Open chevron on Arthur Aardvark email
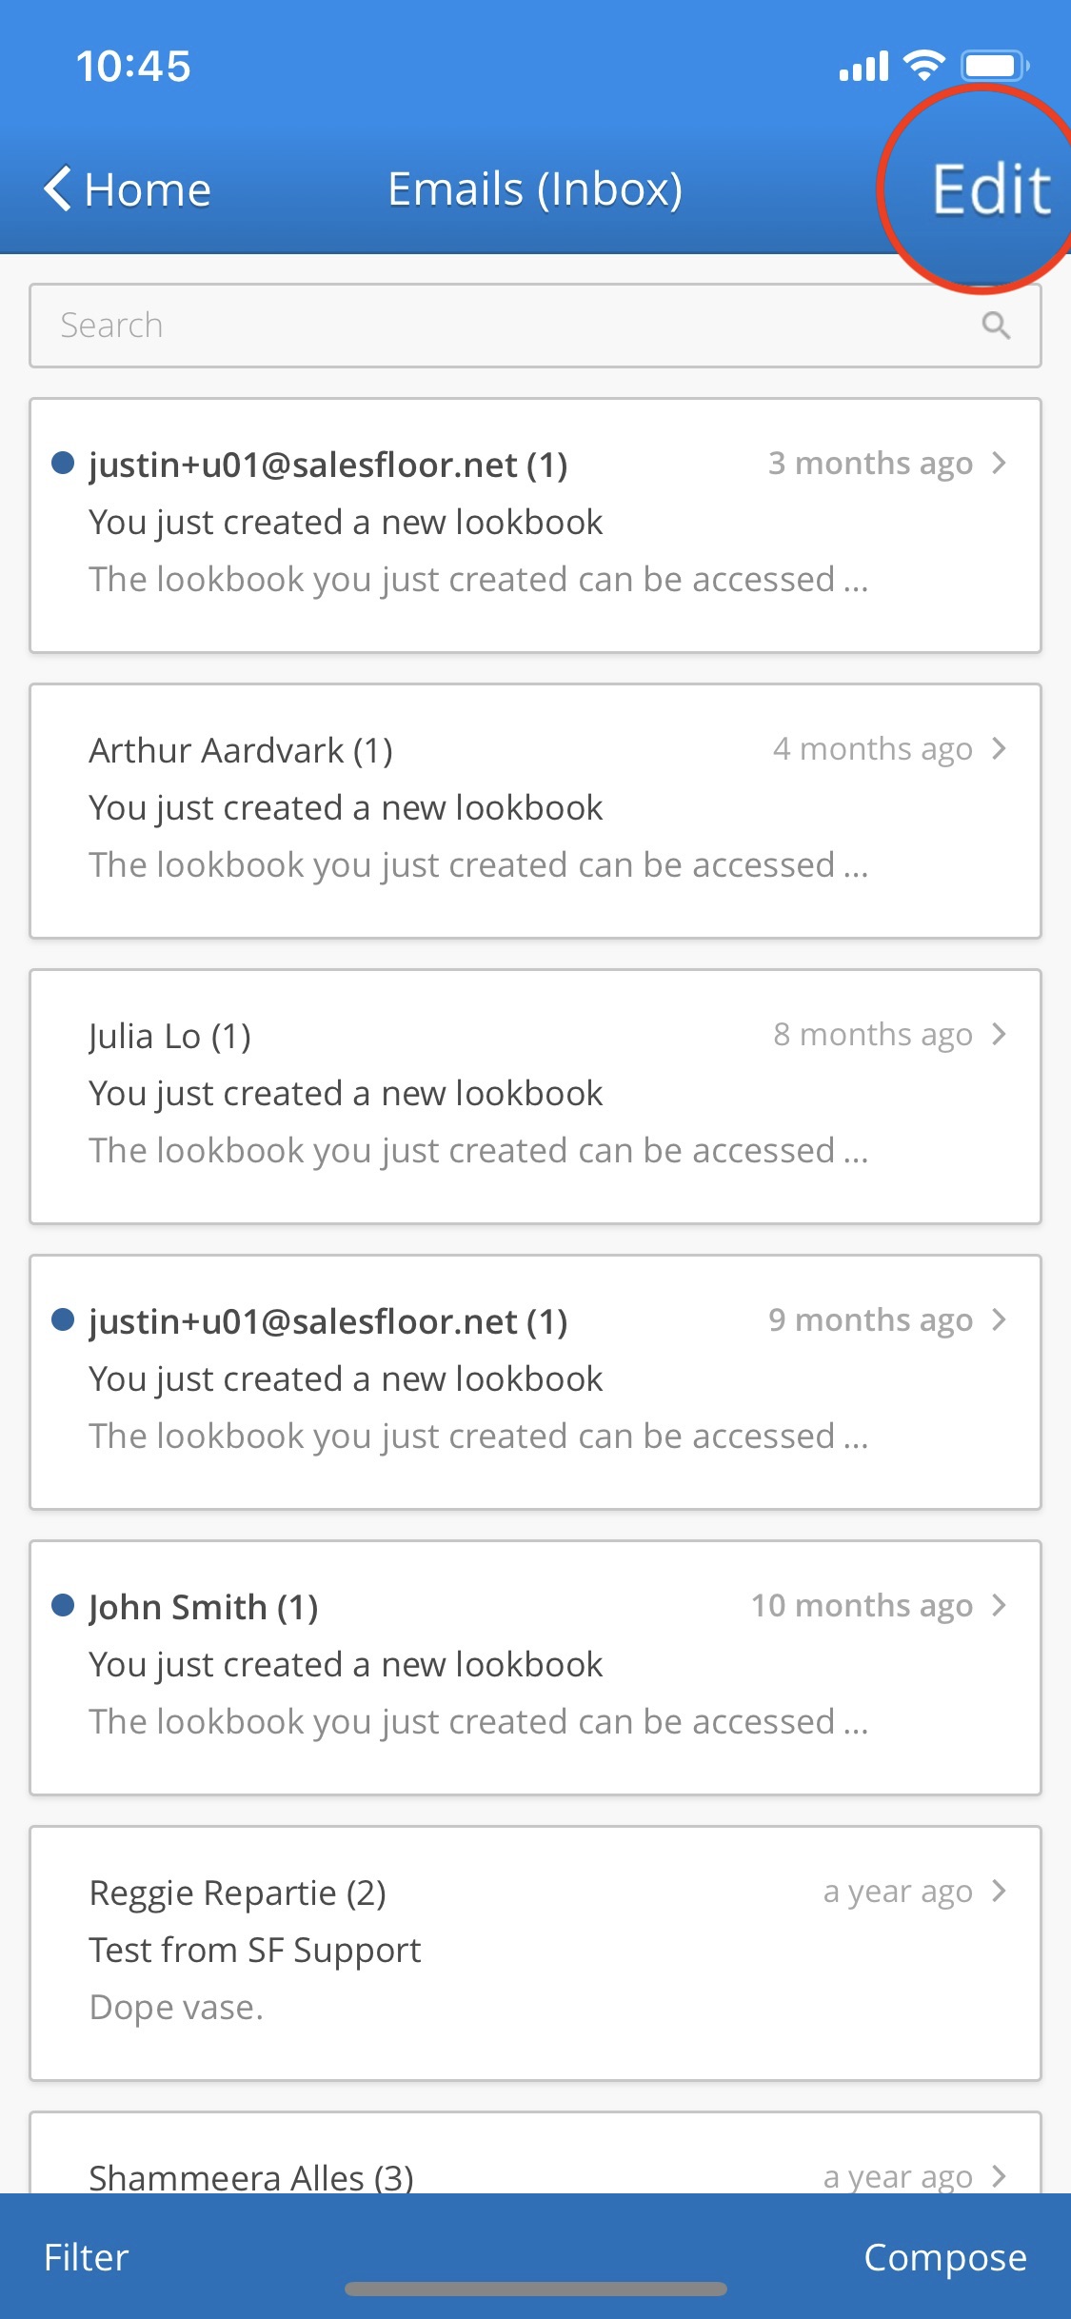 point(999,749)
